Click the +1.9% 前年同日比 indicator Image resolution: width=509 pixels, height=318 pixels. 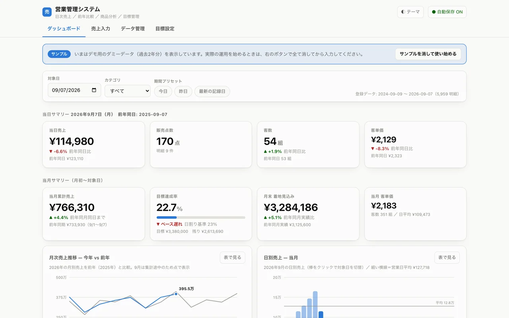click(285, 151)
